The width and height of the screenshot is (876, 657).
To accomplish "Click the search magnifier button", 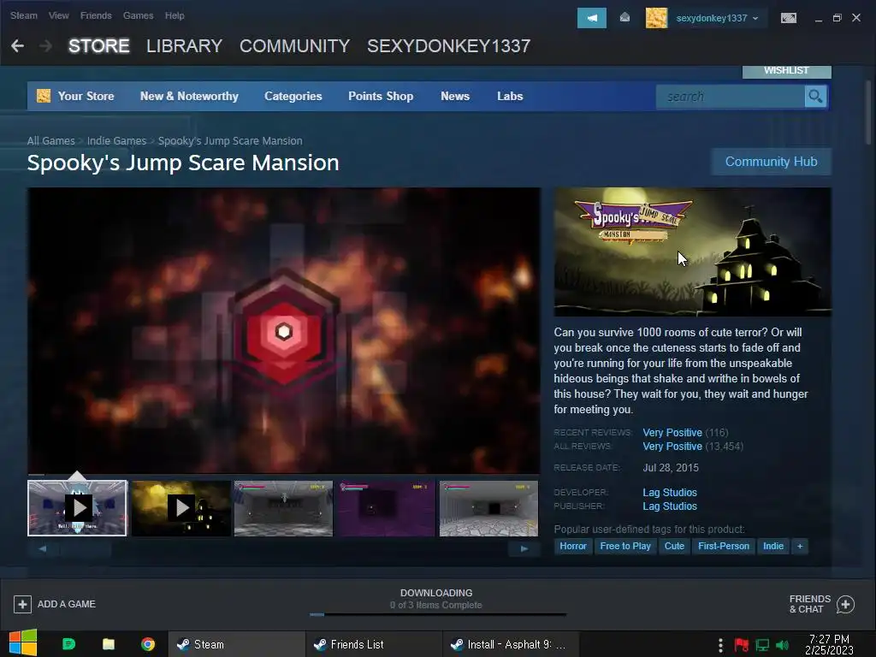I will (815, 97).
